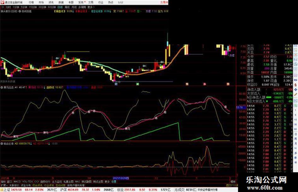Open the 多周期 multi-period view
The image size is (298, 192).
[x=82, y=7]
